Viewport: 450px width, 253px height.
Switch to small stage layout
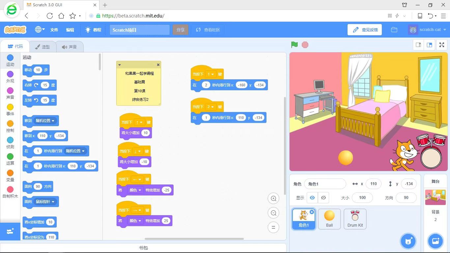(x=418, y=45)
